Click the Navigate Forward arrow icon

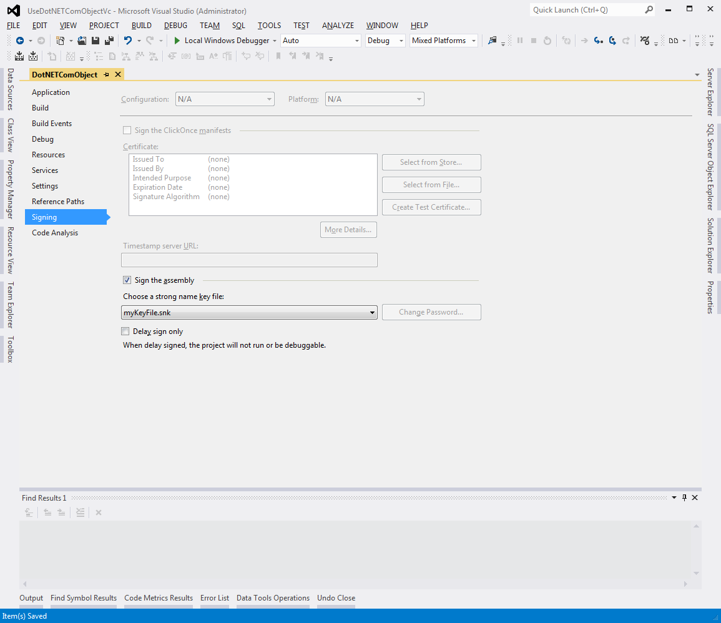coord(41,41)
